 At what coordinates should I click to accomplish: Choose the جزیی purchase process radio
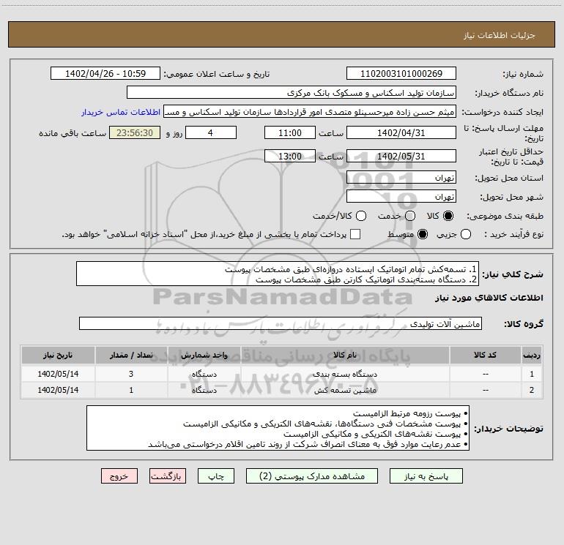(x=465, y=234)
